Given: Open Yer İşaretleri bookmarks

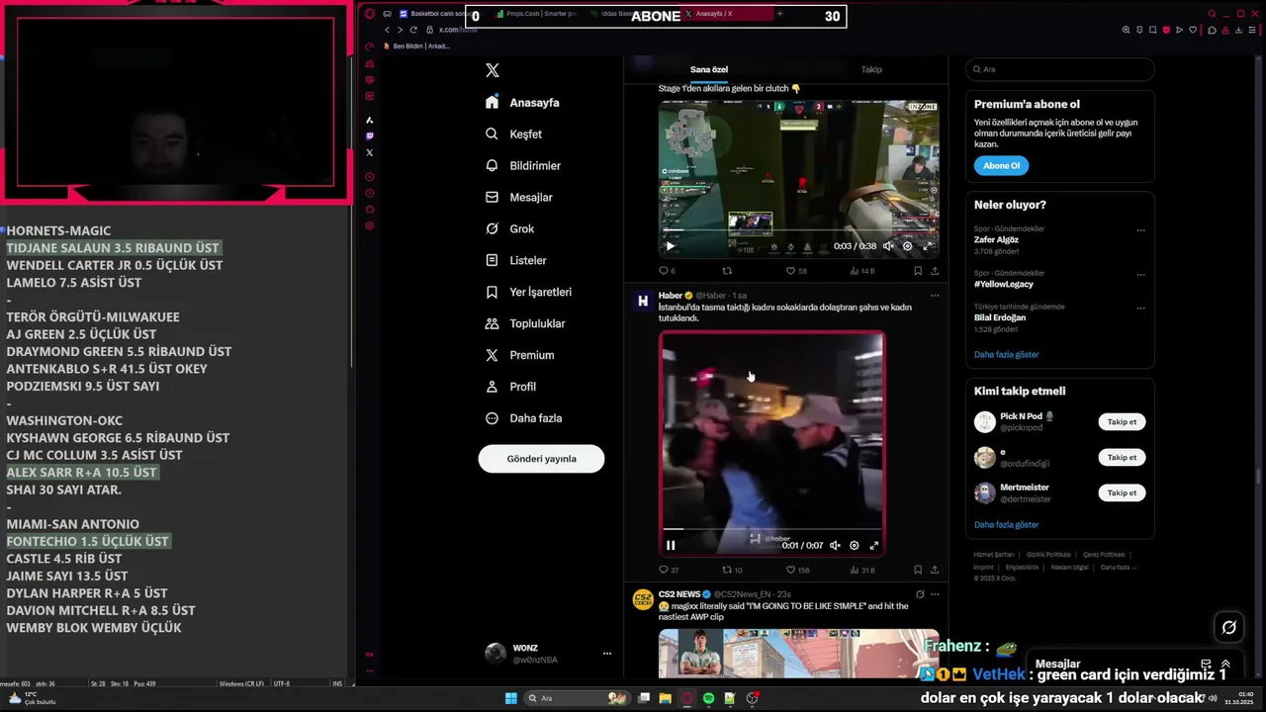Looking at the screenshot, I should (x=528, y=293).
